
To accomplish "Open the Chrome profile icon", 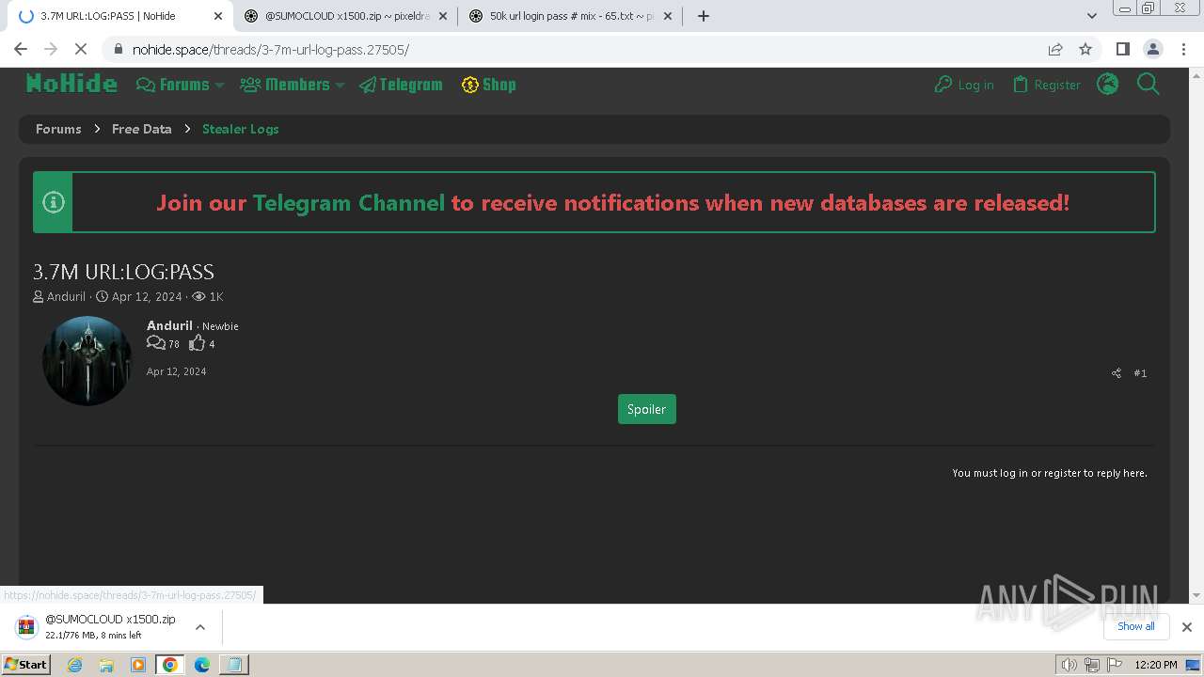I will pos(1152,49).
